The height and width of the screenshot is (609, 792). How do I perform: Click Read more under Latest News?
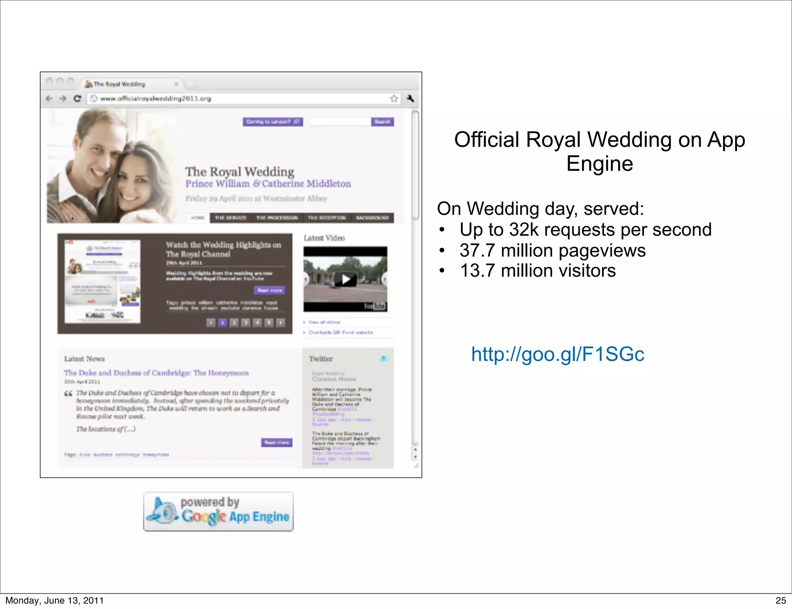pos(277,442)
